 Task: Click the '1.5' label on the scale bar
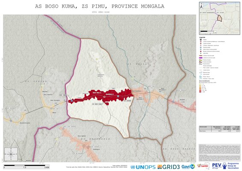(x=24, y=168)
